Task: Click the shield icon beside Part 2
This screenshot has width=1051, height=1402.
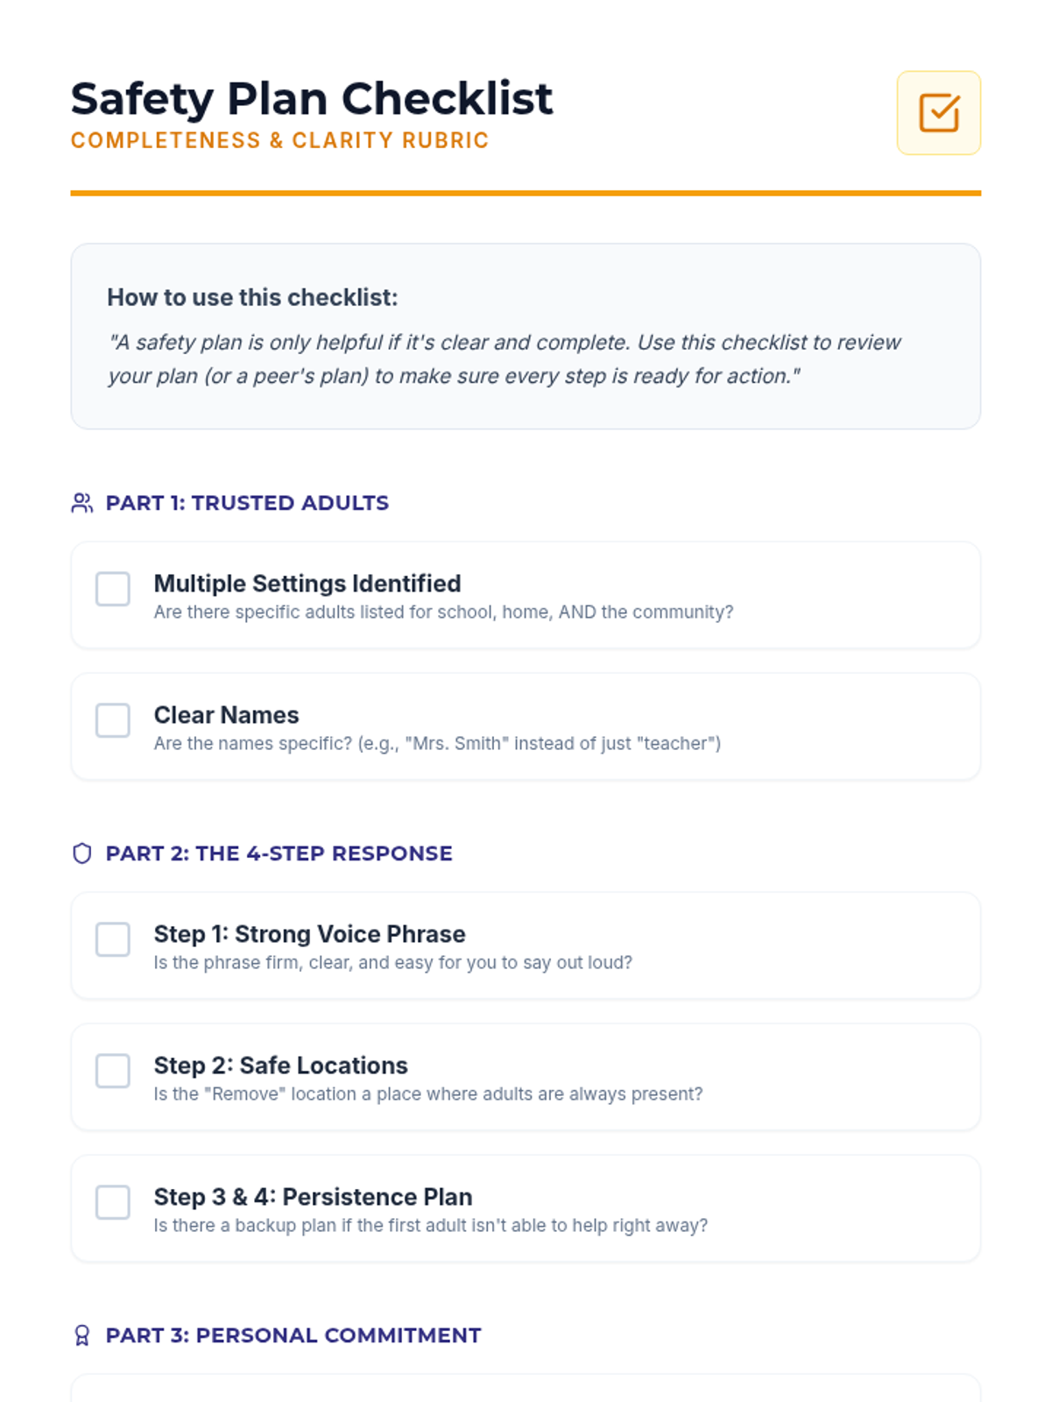Action: coord(82,853)
